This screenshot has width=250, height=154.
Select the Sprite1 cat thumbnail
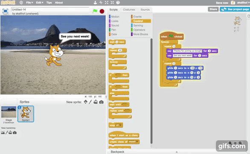pos(26,114)
